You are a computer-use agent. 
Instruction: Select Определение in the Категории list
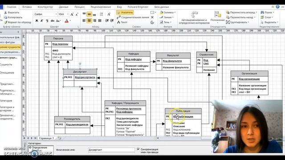pyautogui.click(x=40, y=148)
